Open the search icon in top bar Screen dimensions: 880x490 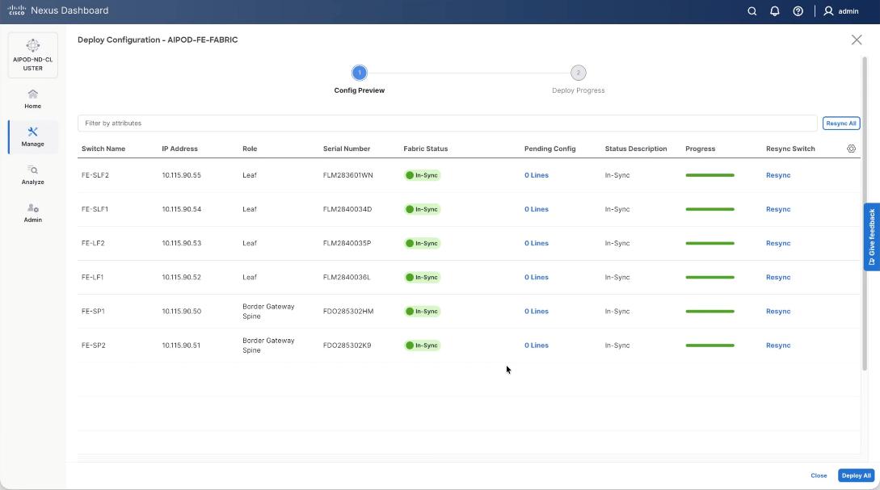752,11
